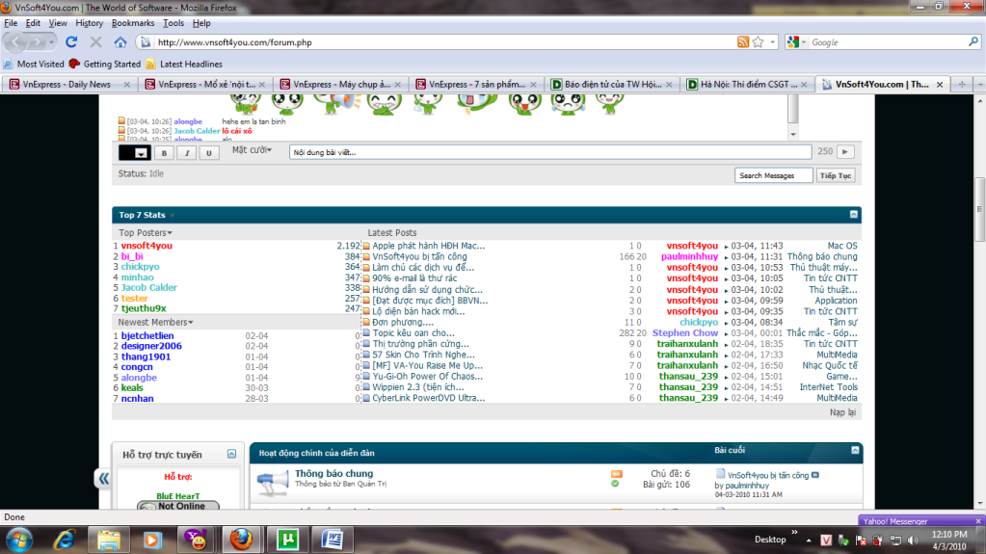The height and width of the screenshot is (554, 986).
Task: Collapse the Hoạt động chính của diễn đàn section
Action: [855, 450]
